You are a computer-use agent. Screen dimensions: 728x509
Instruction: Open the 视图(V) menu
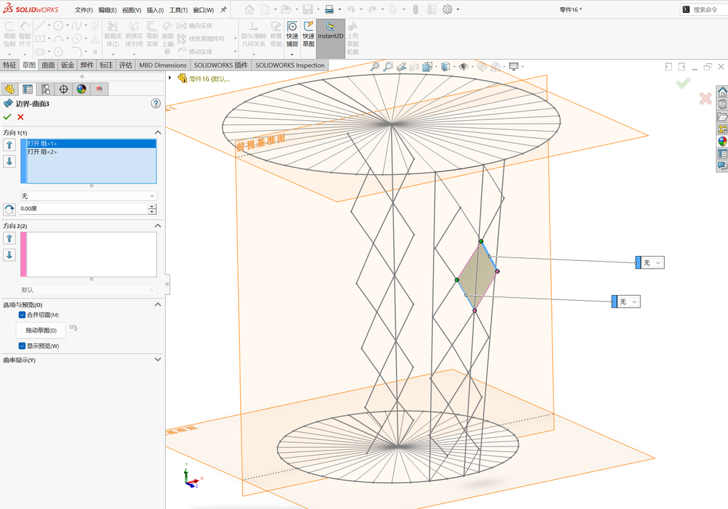tap(132, 10)
